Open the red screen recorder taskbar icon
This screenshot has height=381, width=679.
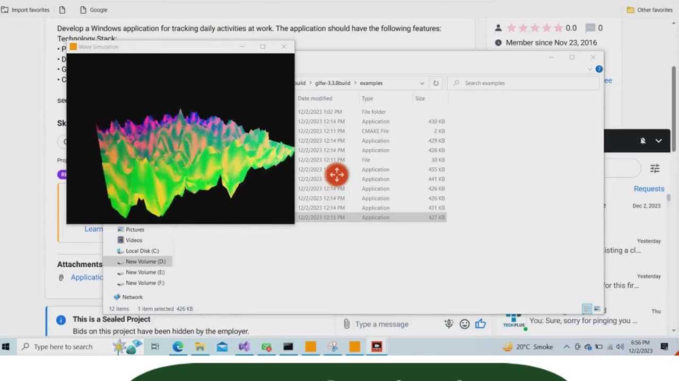(x=377, y=347)
